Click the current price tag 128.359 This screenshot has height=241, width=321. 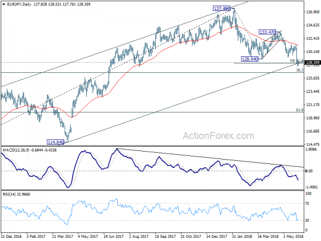click(x=312, y=63)
